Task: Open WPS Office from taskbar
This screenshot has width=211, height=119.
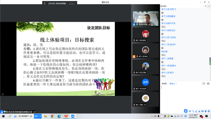Action: tap(66, 116)
